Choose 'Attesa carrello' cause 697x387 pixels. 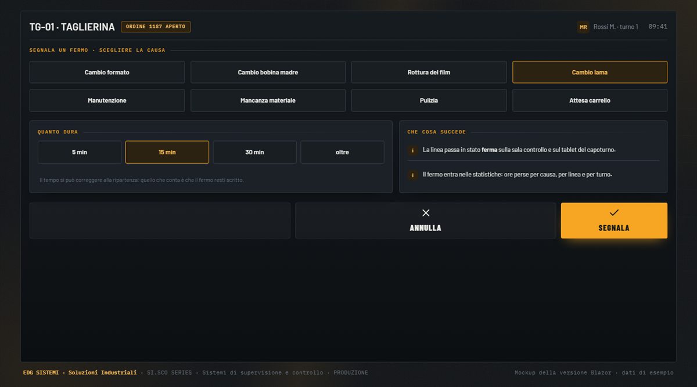point(590,100)
